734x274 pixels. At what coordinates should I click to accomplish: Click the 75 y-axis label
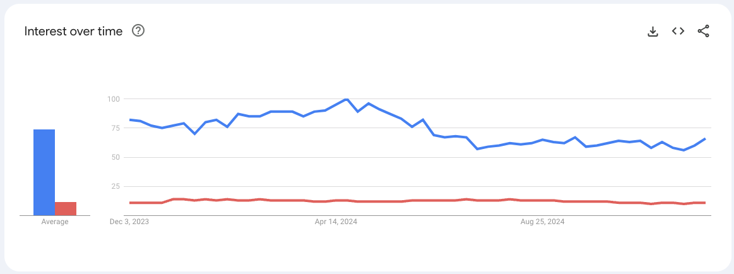point(115,128)
